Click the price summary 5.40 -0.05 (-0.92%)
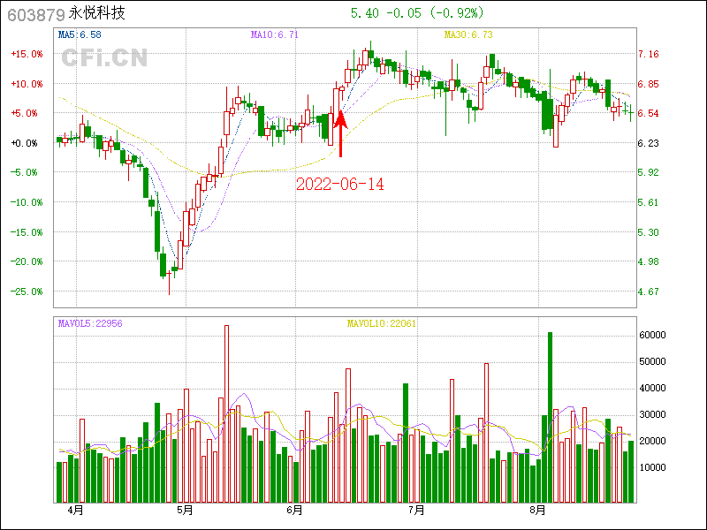Screen dimensions: 707x530 417,13
